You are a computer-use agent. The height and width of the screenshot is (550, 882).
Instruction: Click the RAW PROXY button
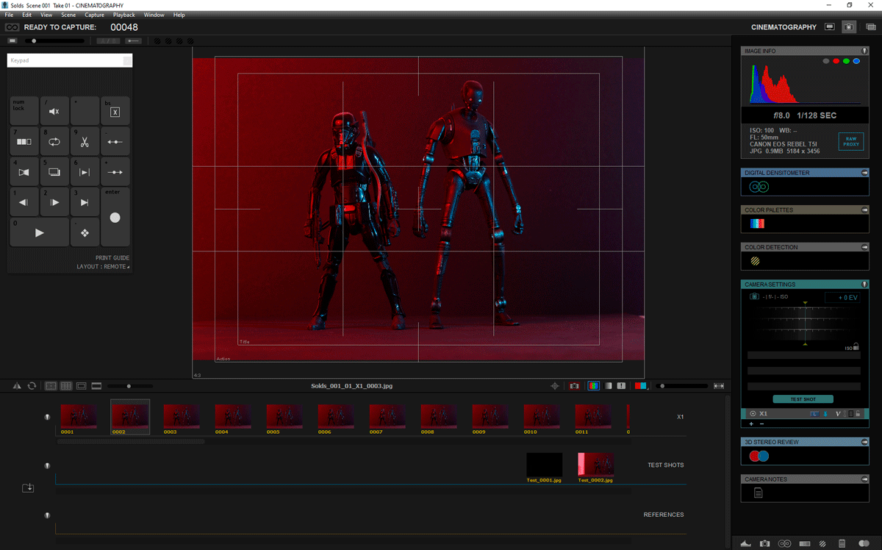(x=851, y=141)
